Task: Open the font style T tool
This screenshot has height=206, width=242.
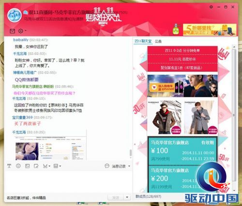Action: click(9, 166)
